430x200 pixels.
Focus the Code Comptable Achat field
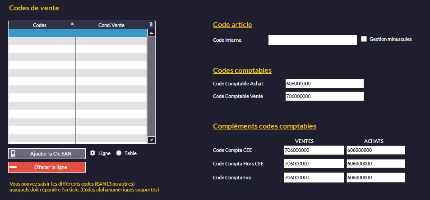click(x=324, y=84)
